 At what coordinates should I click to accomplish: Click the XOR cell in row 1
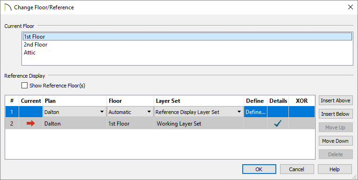[x=302, y=112]
